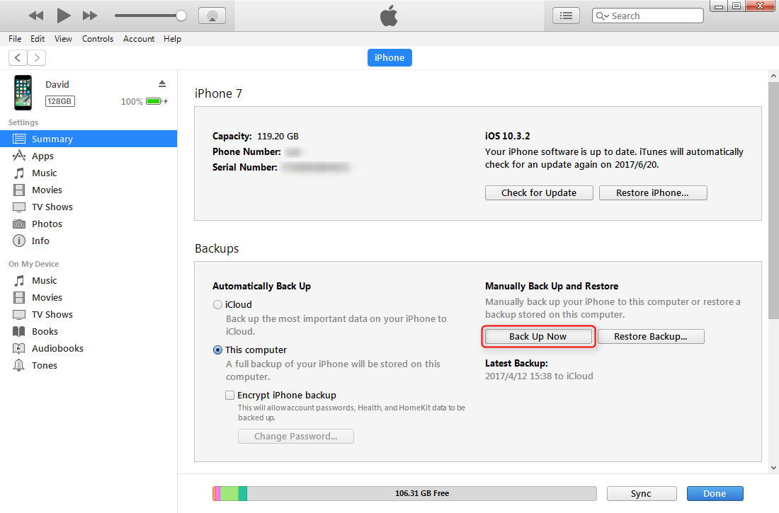Click the play button icon
The width and height of the screenshot is (779, 513).
point(64,16)
